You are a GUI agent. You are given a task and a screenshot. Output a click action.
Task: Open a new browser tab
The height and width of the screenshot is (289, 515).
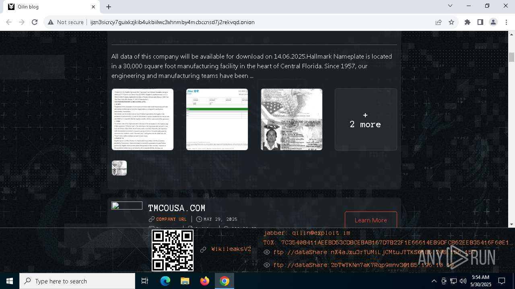tap(109, 7)
